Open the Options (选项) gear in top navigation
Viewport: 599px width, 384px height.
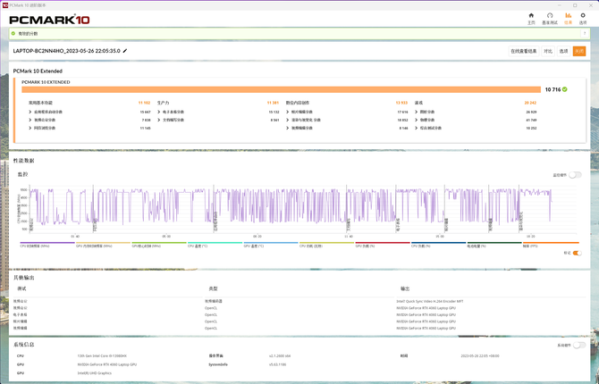pyautogui.click(x=583, y=19)
